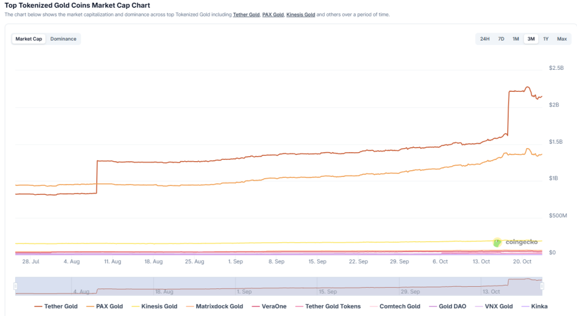Image resolution: width=577 pixels, height=316 pixels.
Task: Open the Tether Gold link in description
Action: 246,14
